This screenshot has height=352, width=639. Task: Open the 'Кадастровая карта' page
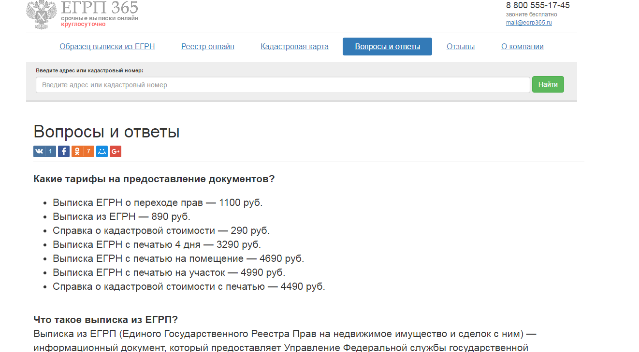click(294, 47)
